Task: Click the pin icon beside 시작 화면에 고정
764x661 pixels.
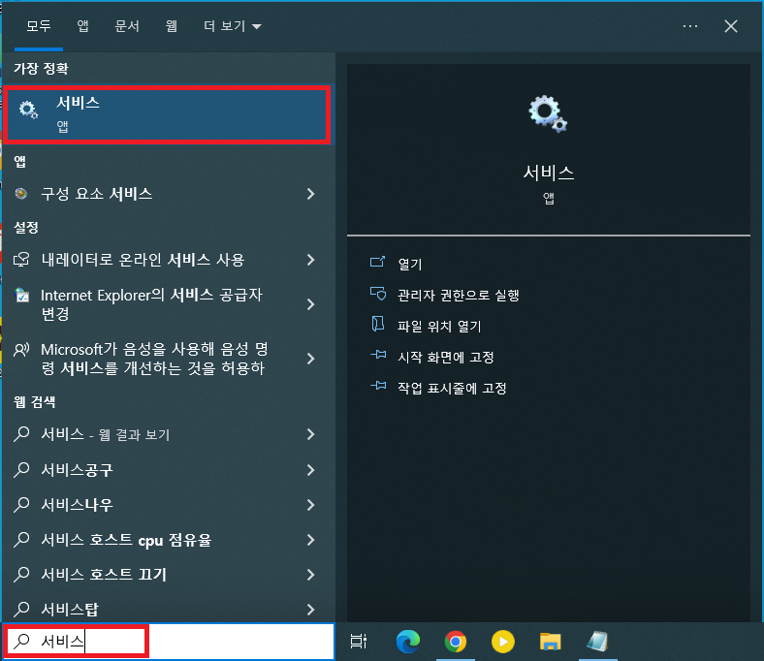Action: [x=378, y=355]
